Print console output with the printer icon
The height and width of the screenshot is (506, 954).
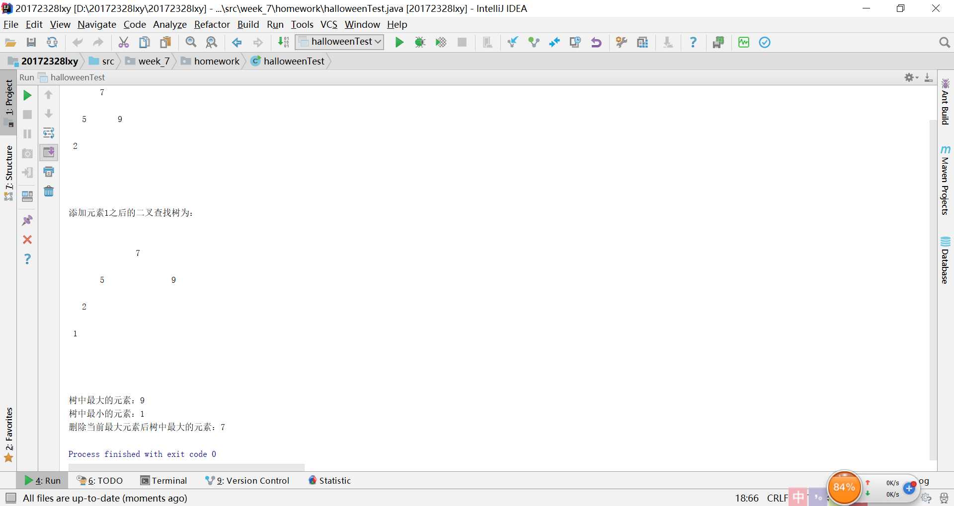click(49, 172)
